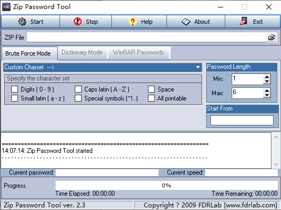Click the Exit button label
Screen dimensions: 281x210
258,22
